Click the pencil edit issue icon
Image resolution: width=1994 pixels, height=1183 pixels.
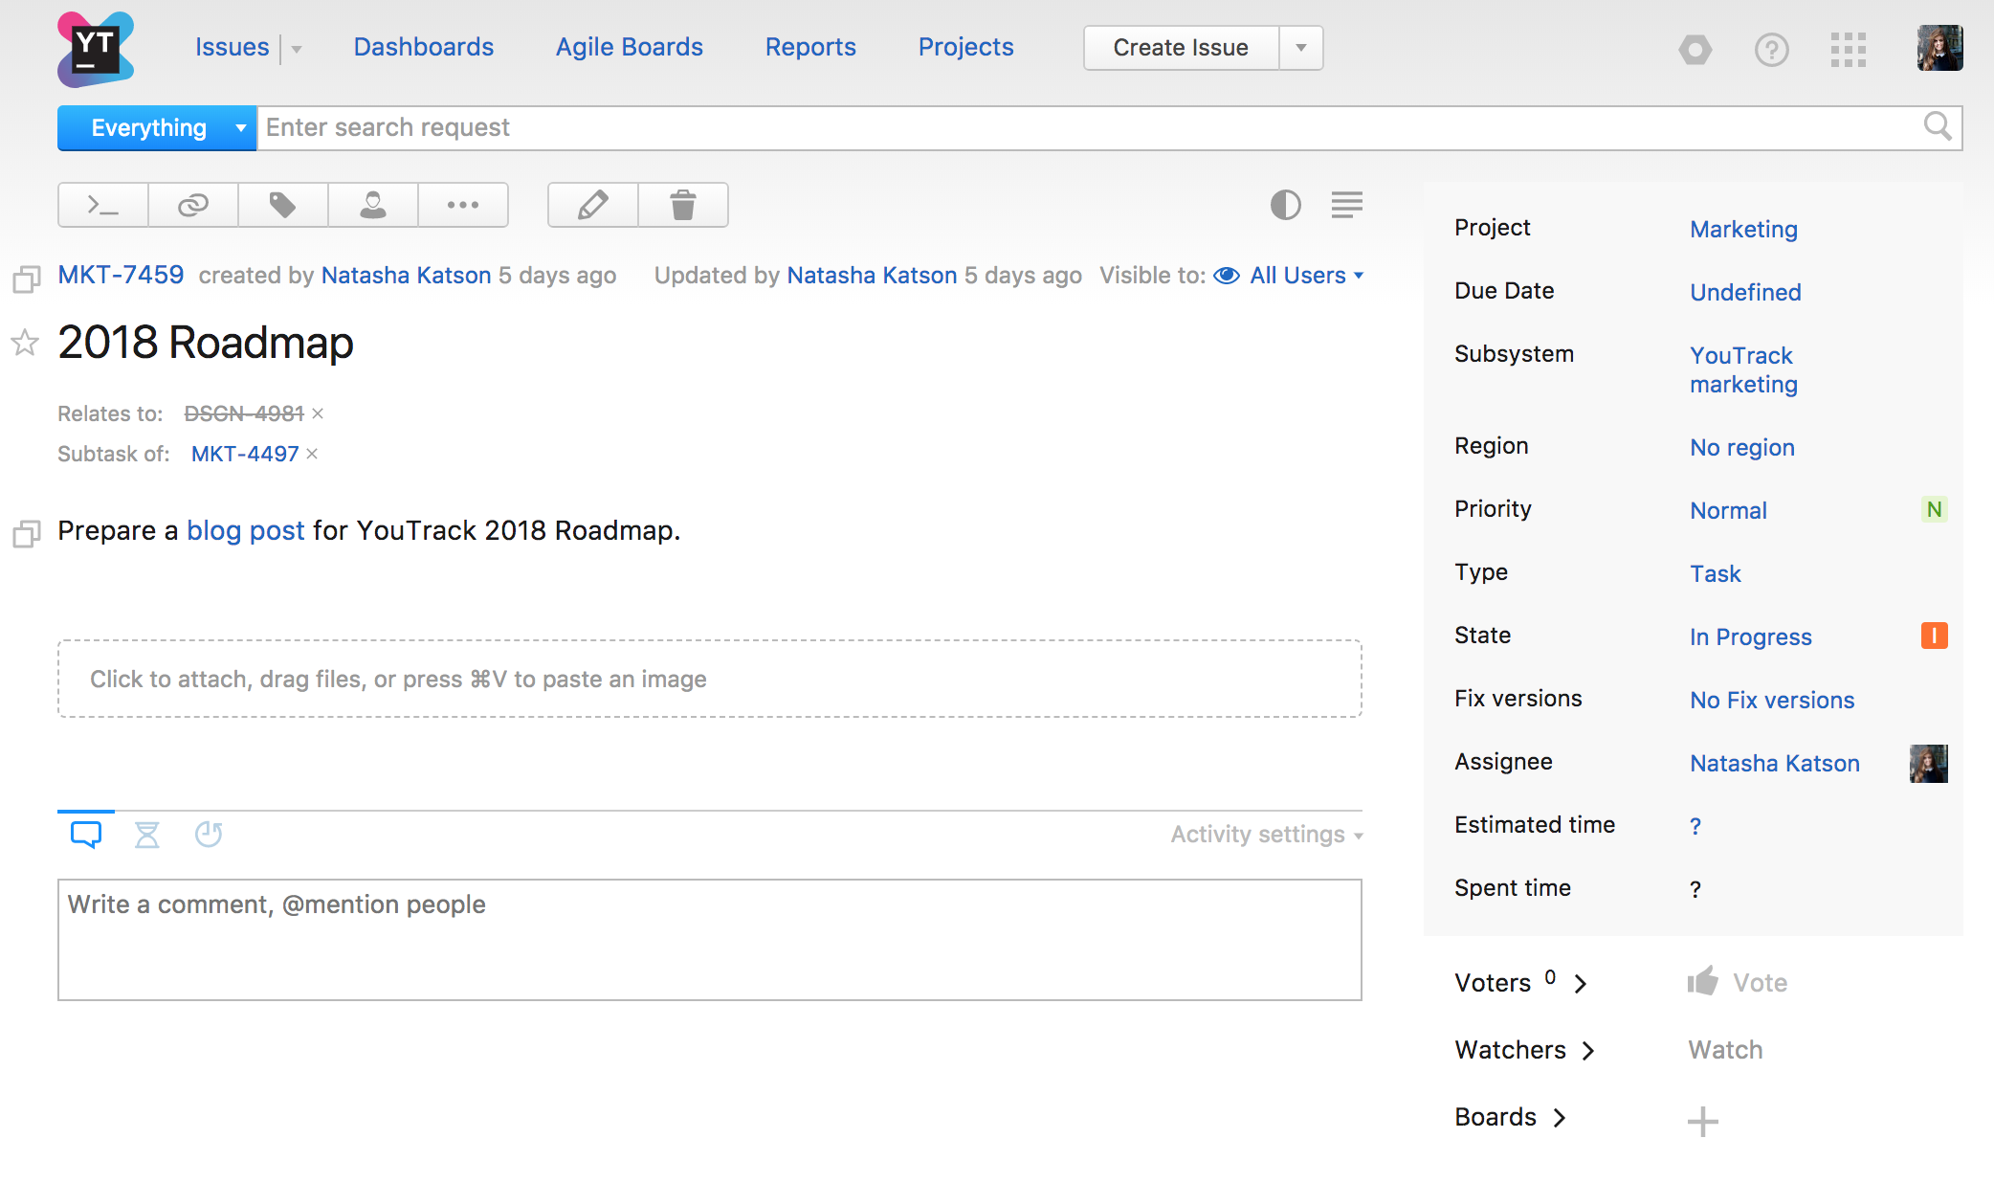tap(593, 205)
